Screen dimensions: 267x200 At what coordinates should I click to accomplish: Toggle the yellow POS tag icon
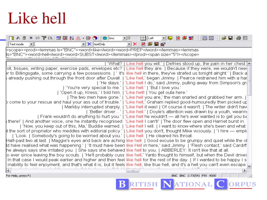[170, 38]
